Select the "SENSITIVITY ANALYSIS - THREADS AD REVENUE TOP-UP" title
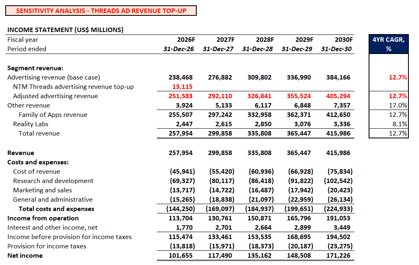This screenshot has width=419, height=265. pos(101,11)
